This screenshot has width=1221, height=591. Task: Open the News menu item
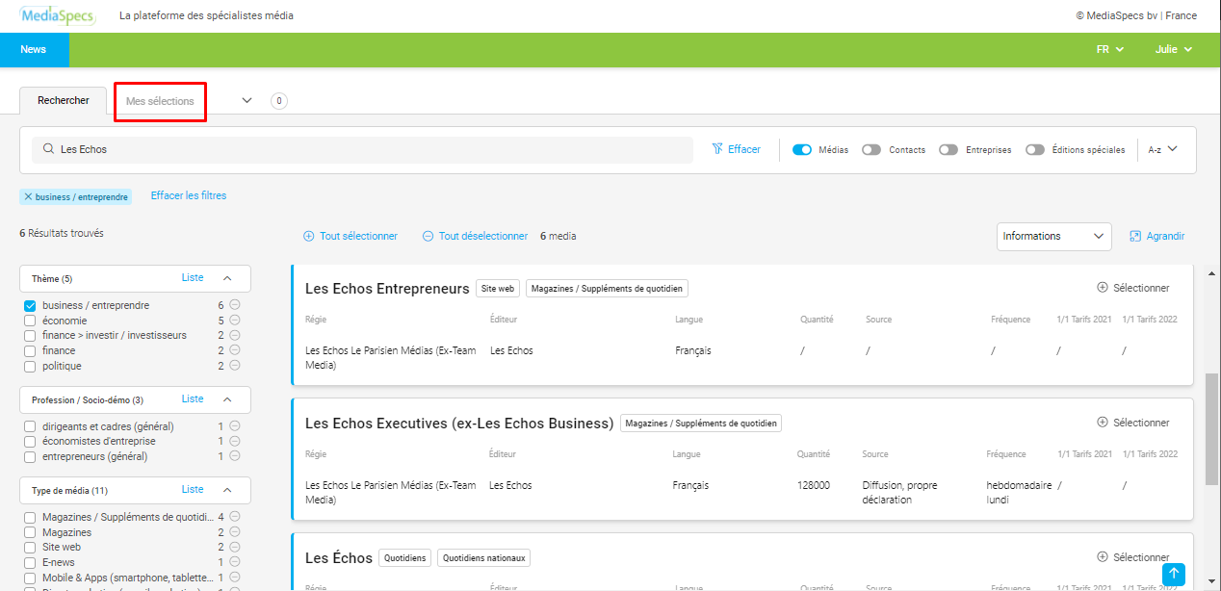(x=34, y=49)
